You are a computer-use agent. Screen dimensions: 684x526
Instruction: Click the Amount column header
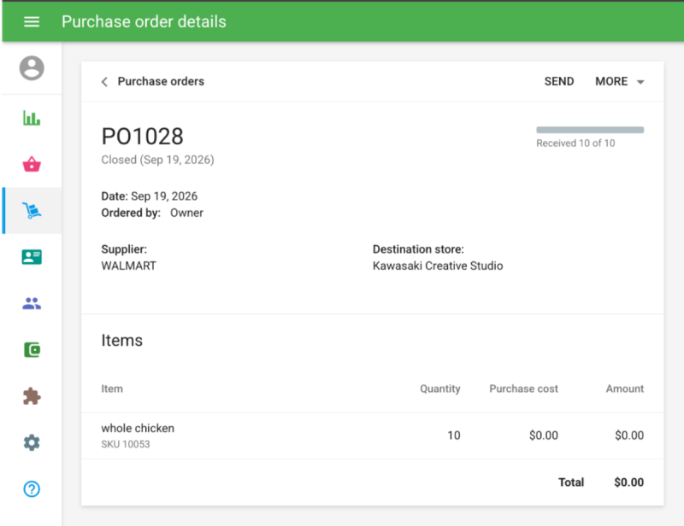click(x=625, y=389)
